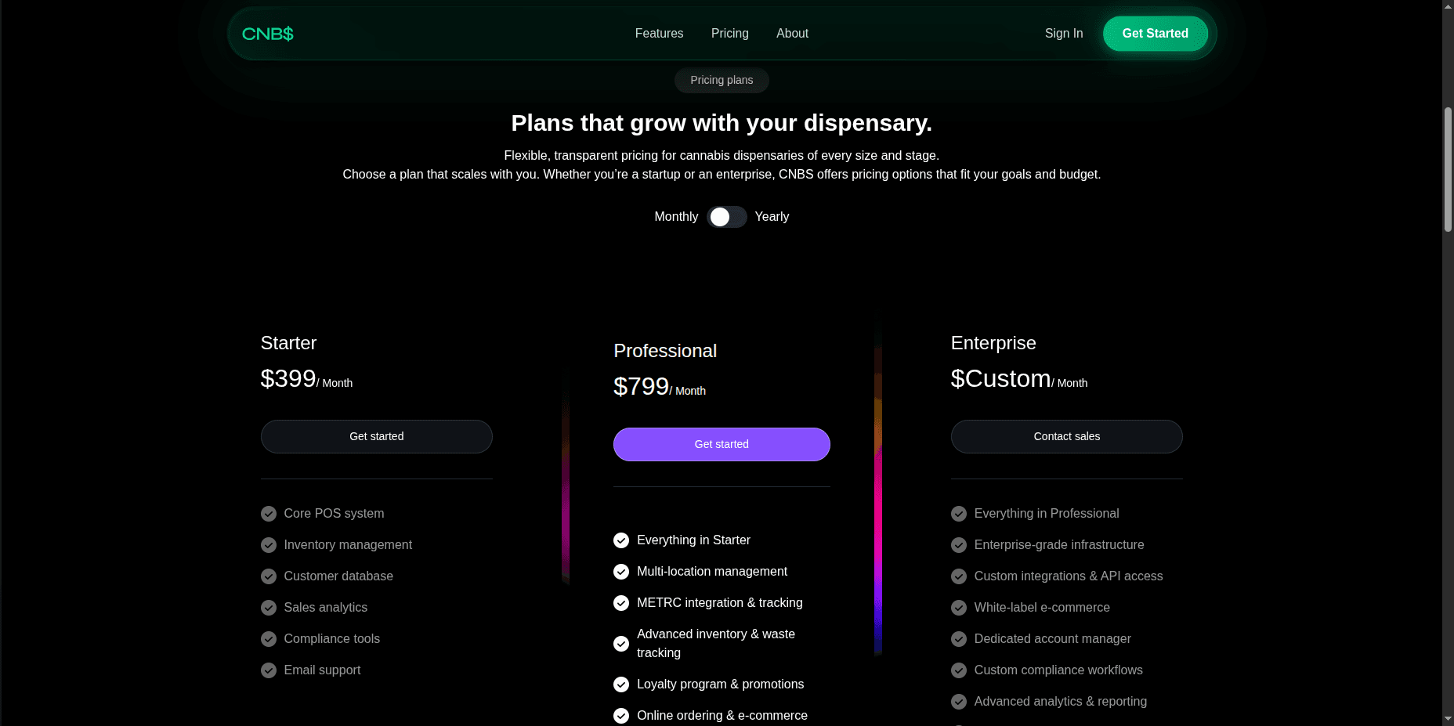Click the CNB$ logo in the navbar

coord(268,34)
